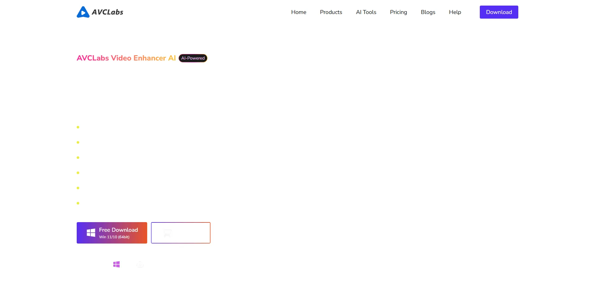Click the first yellow bullet point

pos(78,127)
